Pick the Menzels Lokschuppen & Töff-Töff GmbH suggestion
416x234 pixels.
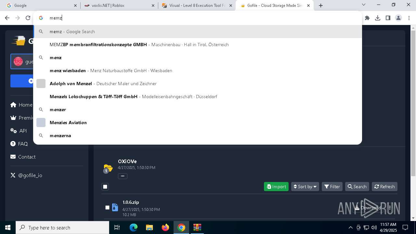click(198, 97)
